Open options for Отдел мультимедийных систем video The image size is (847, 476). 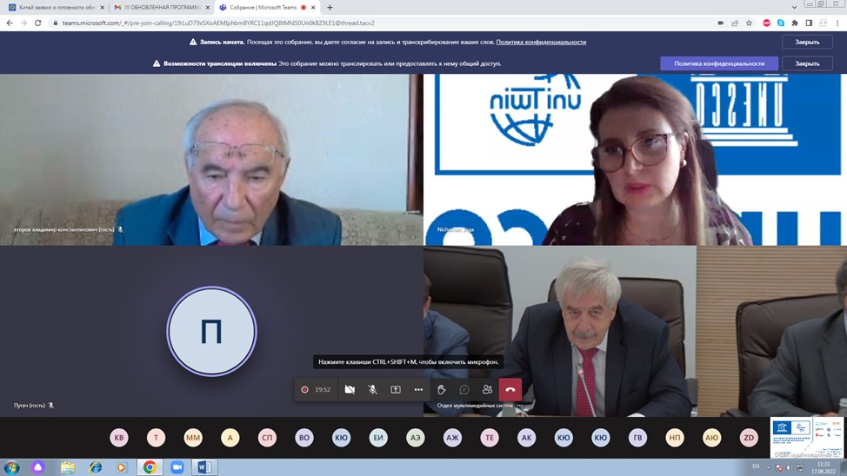(520, 406)
